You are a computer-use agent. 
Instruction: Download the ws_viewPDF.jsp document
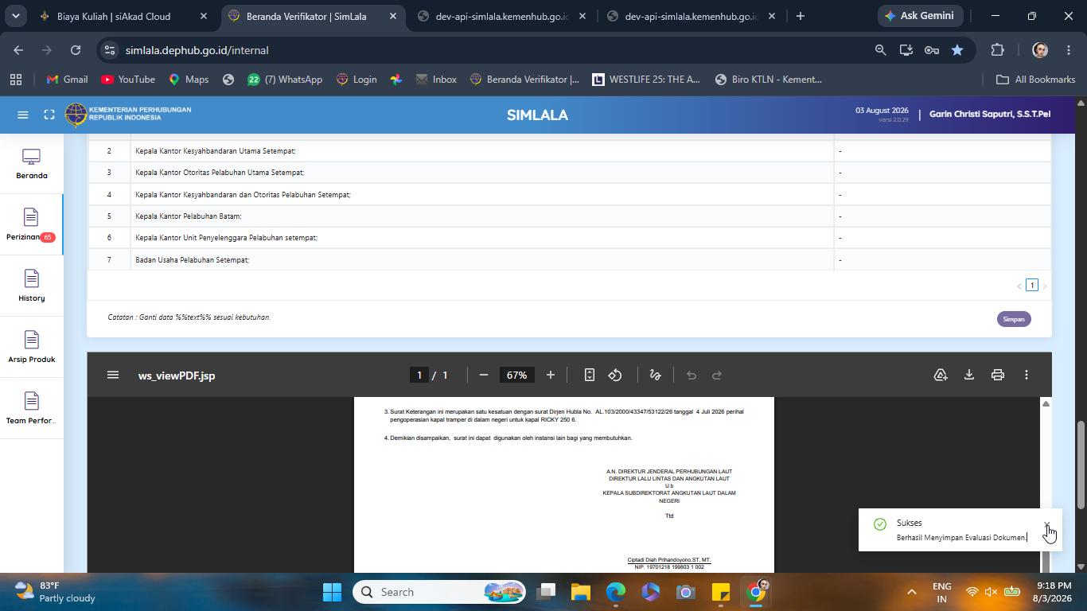(x=968, y=375)
